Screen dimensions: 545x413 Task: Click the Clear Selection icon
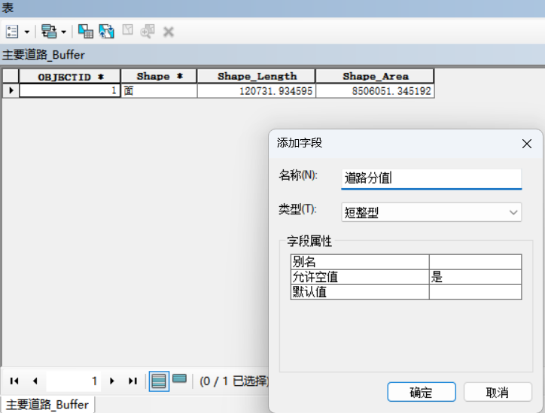(x=127, y=30)
